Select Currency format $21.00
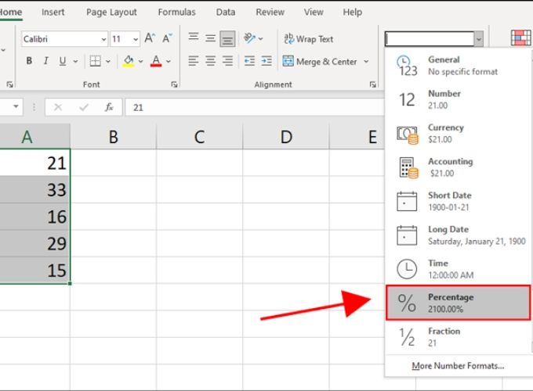This screenshot has width=533, height=391. tap(458, 133)
